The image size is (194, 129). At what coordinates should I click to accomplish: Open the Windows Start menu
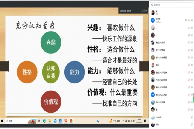click(2, 121)
